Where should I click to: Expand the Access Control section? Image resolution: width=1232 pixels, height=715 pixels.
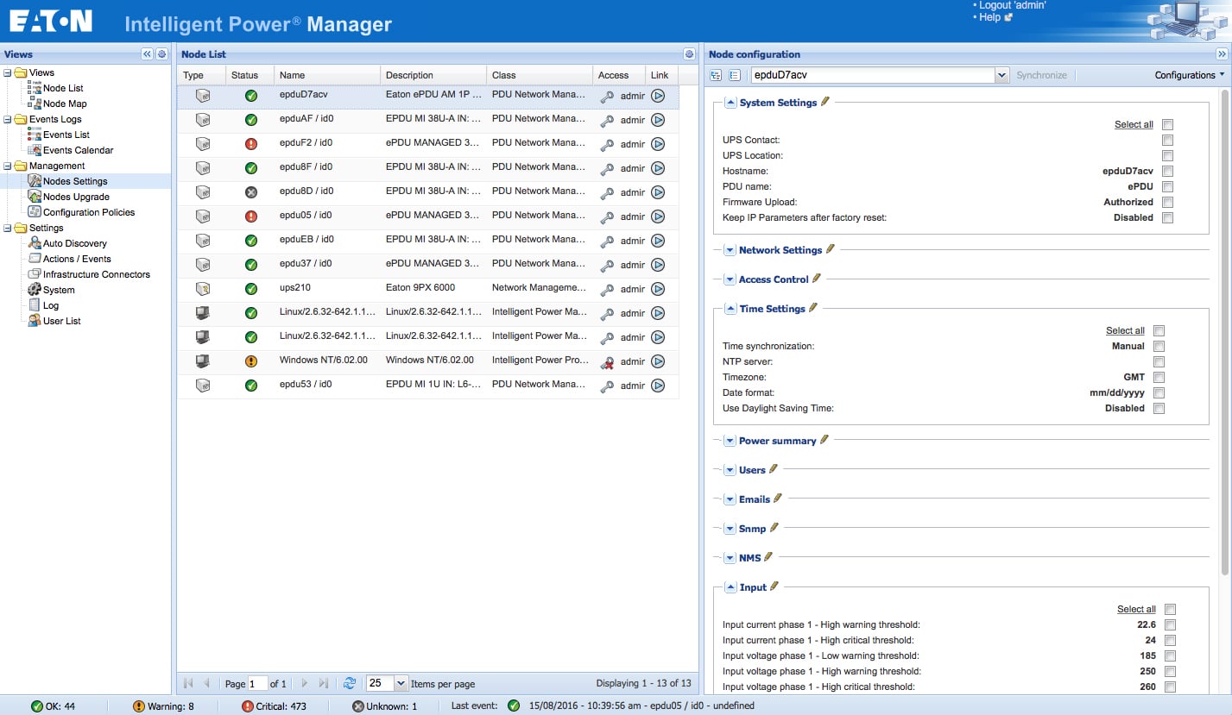click(x=730, y=279)
